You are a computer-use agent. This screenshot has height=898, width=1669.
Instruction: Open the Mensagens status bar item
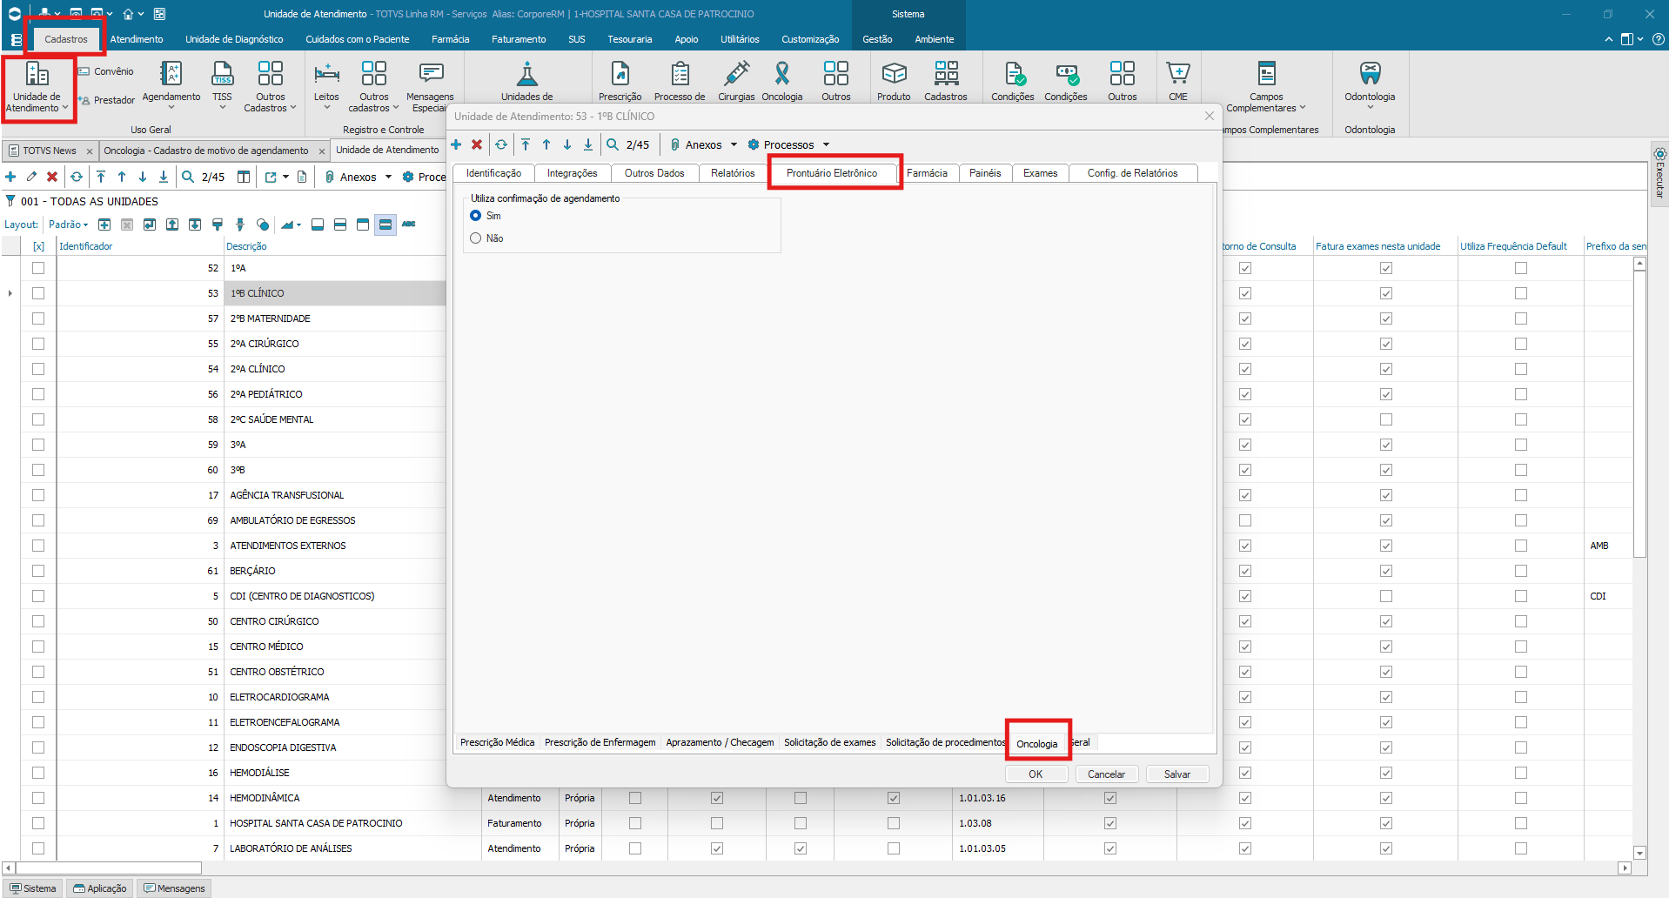[x=175, y=888]
